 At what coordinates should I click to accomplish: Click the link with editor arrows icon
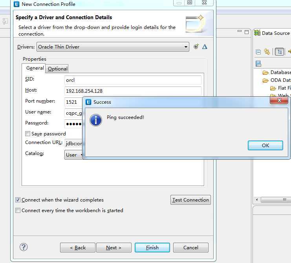[x=267, y=52]
